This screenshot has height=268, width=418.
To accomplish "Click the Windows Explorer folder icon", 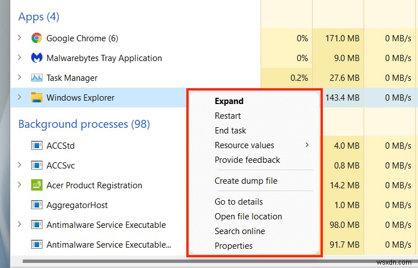I will [36, 97].
